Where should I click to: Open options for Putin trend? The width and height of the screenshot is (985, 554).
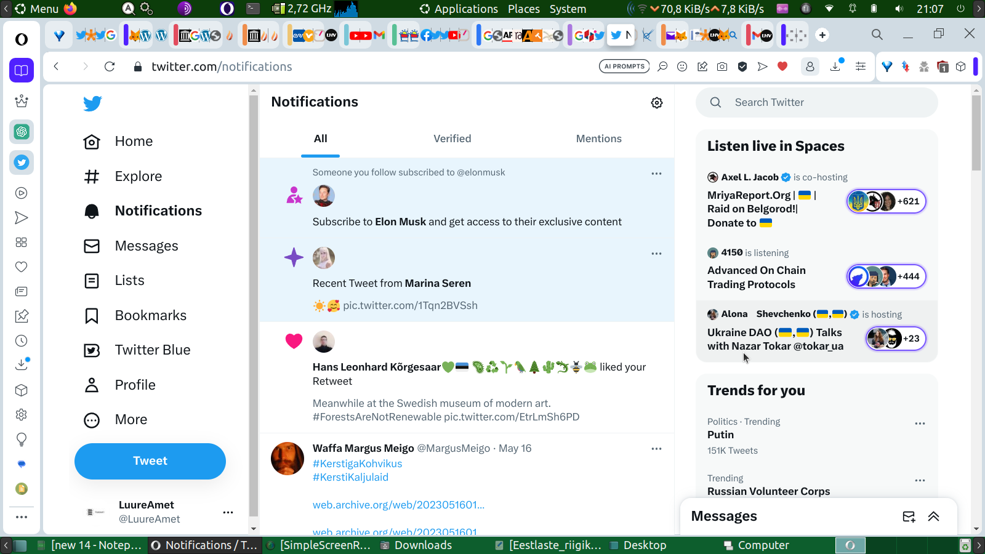(920, 424)
